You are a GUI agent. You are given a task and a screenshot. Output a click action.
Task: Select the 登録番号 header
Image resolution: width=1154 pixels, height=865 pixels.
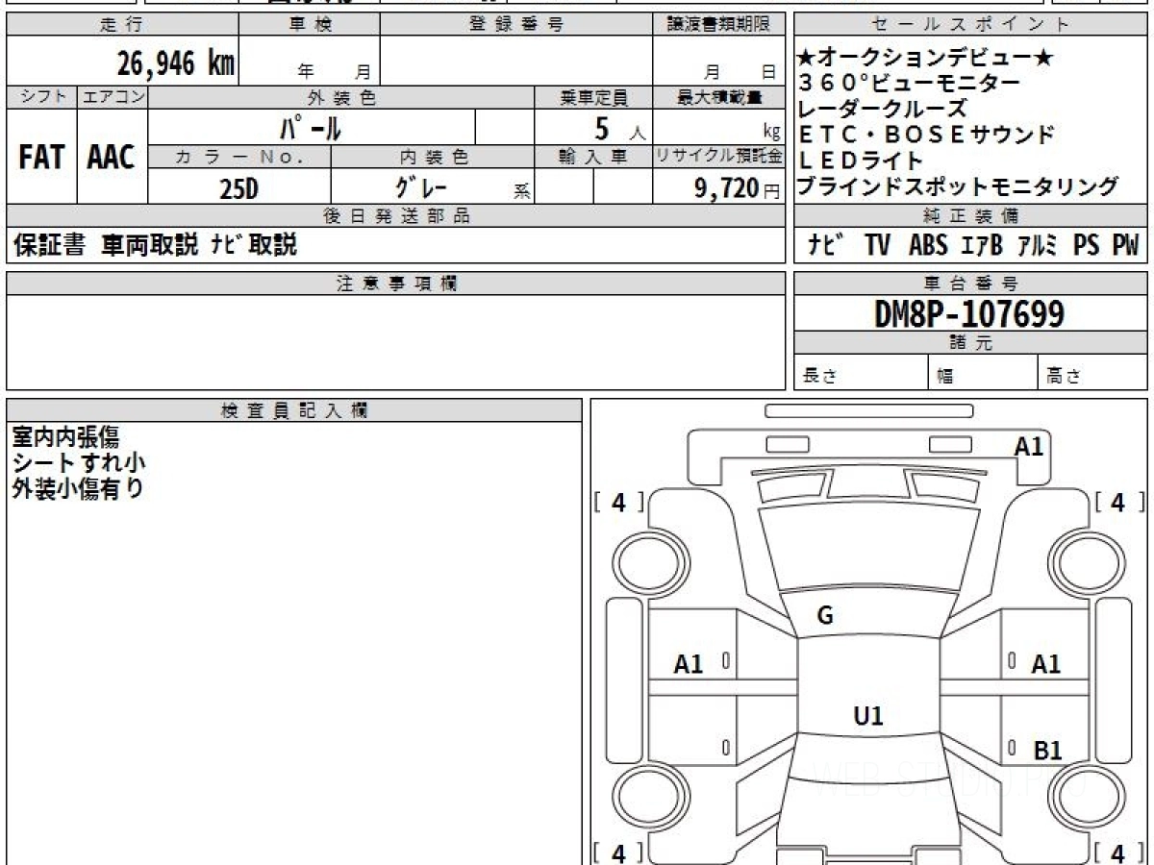pyautogui.click(x=516, y=25)
